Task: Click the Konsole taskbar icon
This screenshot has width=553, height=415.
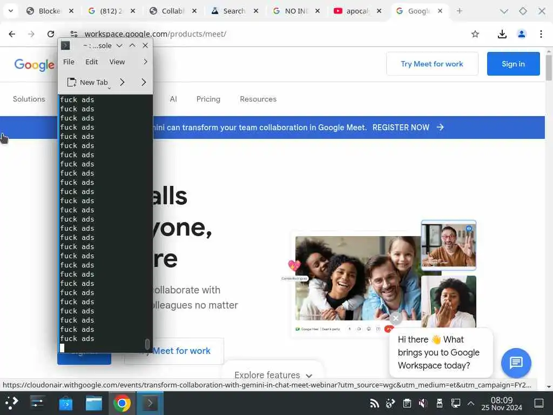Action: (150, 403)
